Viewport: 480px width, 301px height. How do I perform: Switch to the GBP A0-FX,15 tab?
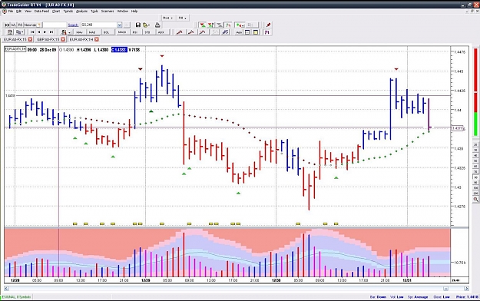[x=48, y=39]
